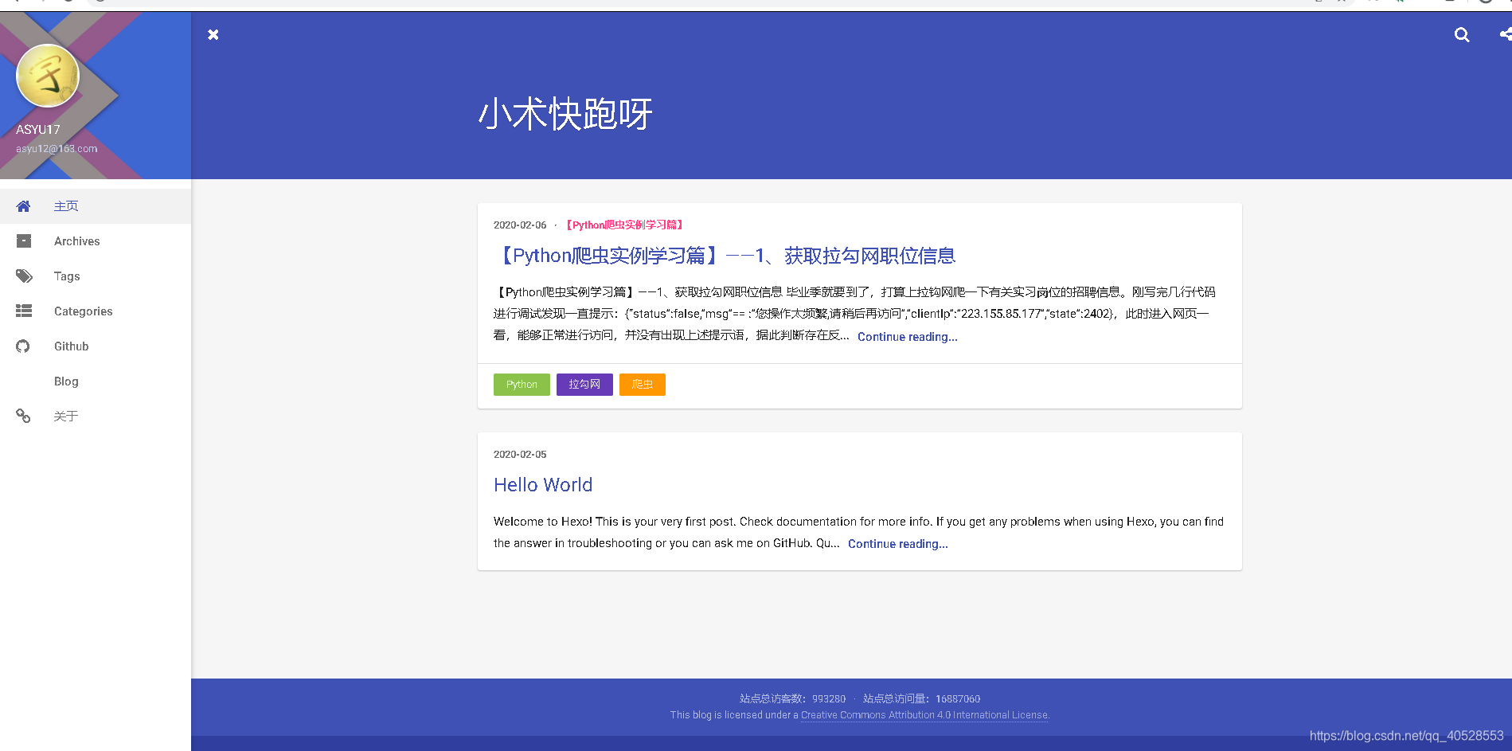This screenshot has width=1512, height=751.
Task: Click the share icon in the top bar
Action: (1504, 34)
